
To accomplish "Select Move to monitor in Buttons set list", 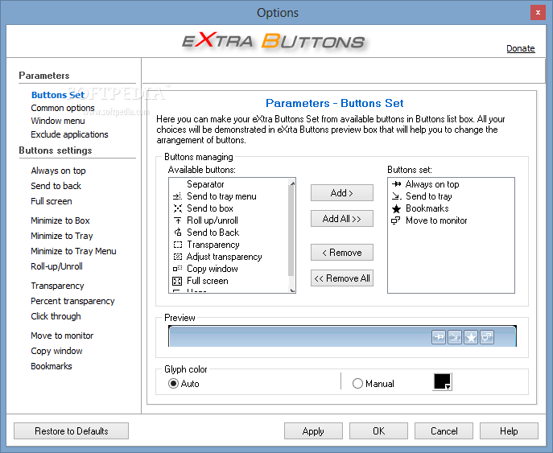I will click(436, 220).
